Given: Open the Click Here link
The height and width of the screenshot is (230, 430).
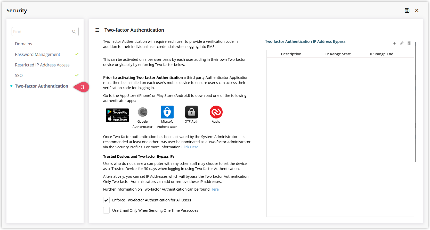Looking at the screenshot, I should [x=190, y=147].
